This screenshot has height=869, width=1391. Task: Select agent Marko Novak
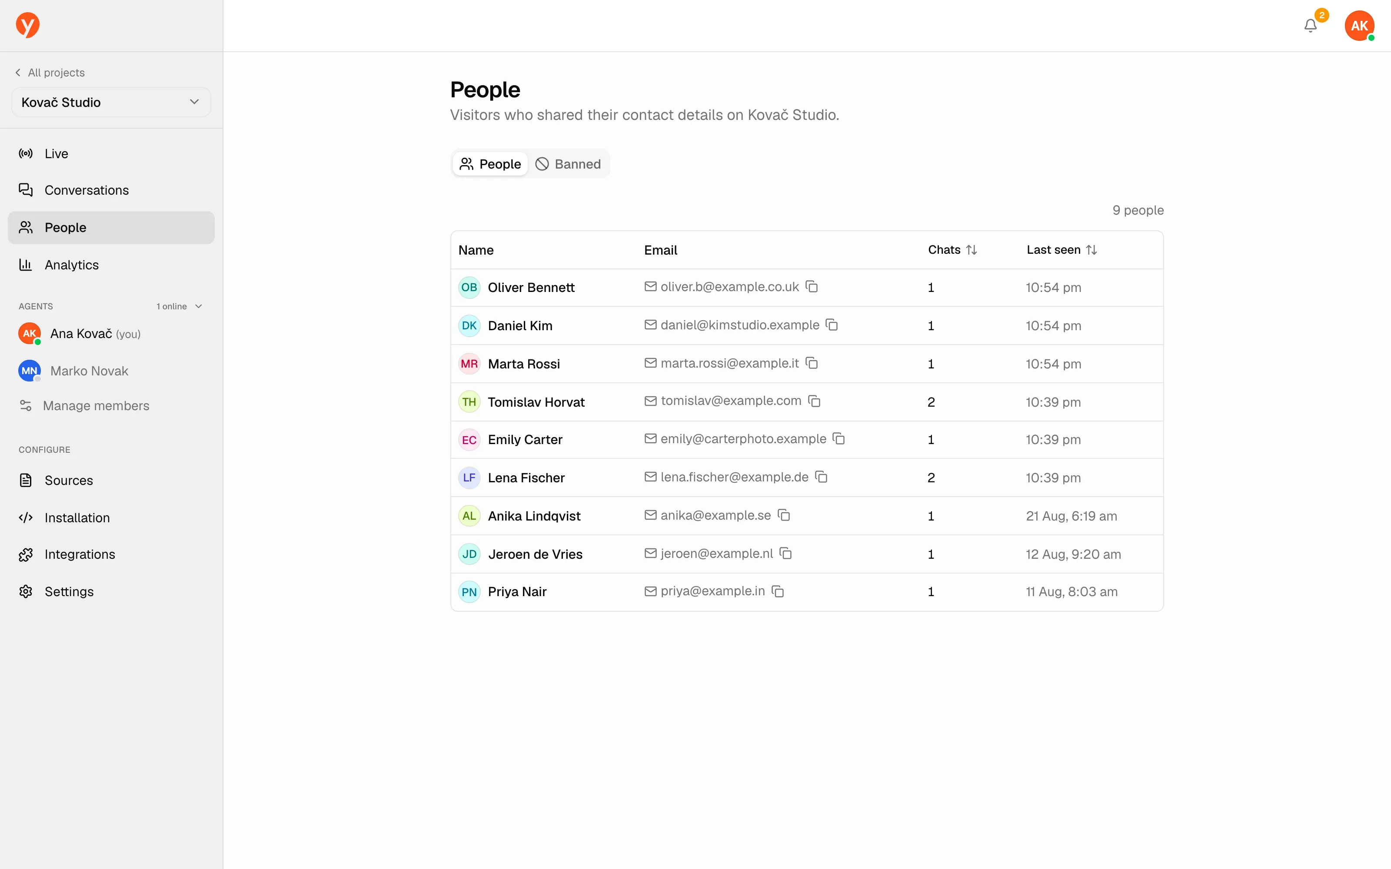[89, 371]
